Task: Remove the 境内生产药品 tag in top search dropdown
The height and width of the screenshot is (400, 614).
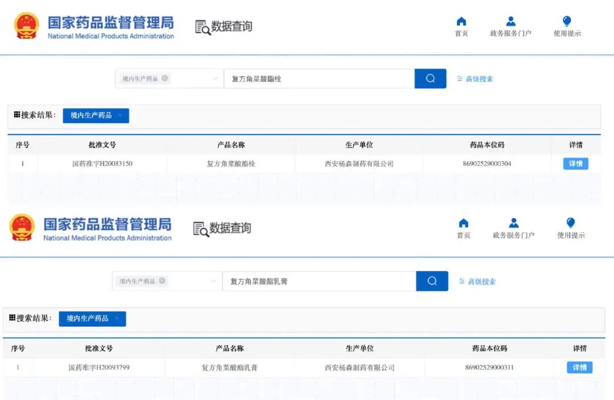Action: (165, 78)
